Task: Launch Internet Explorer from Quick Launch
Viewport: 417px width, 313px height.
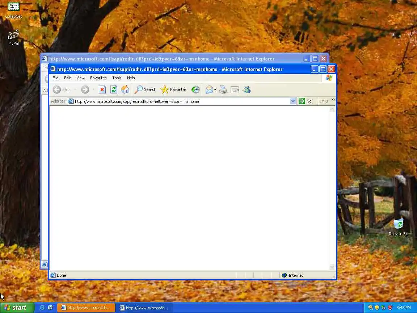Action: (42, 308)
